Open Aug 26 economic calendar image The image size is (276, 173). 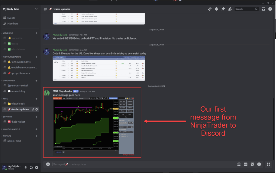point(99,68)
